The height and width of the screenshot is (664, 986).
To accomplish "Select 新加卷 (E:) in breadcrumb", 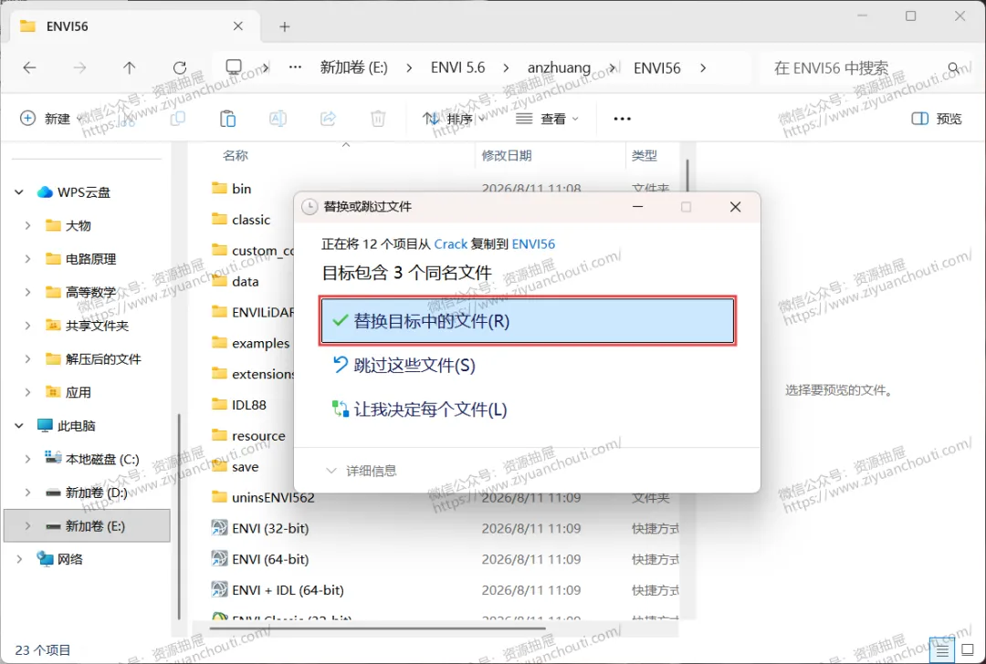I will 354,67.
